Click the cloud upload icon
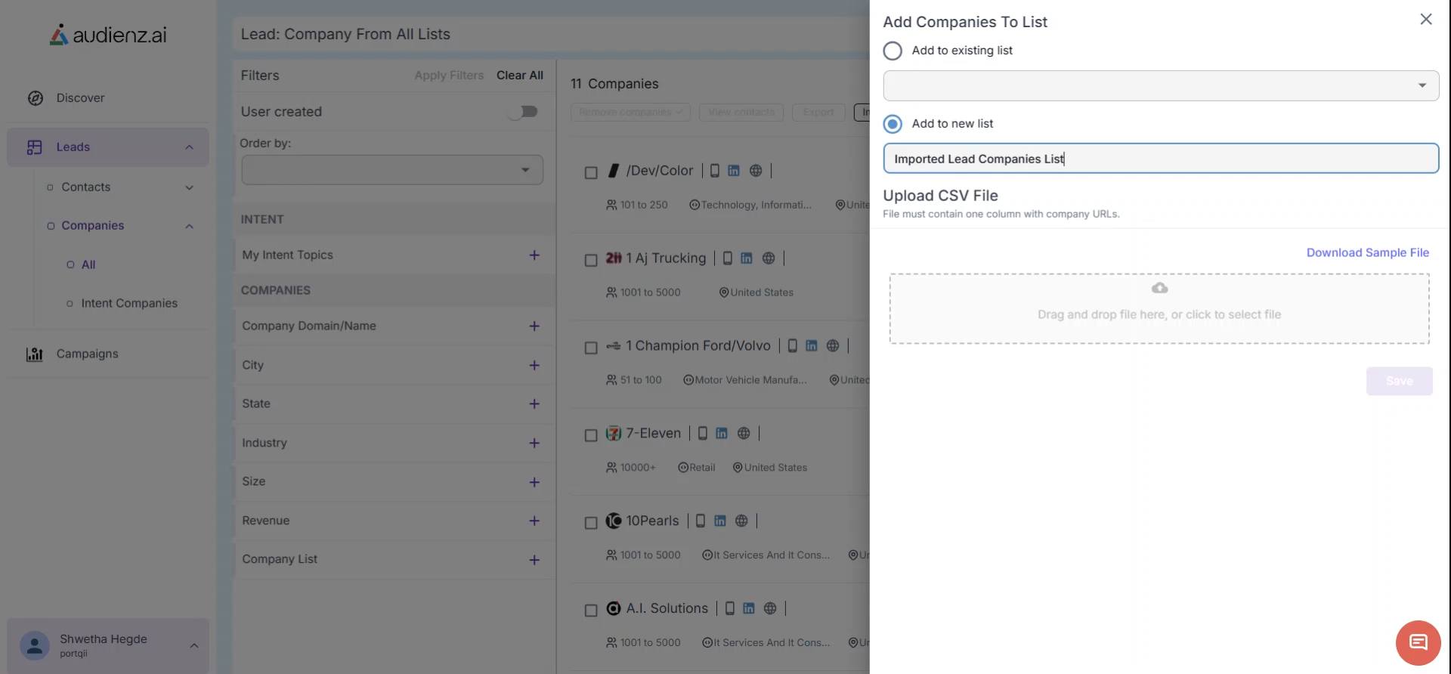This screenshot has width=1451, height=674. pyautogui.click(x=1159, y=288)
